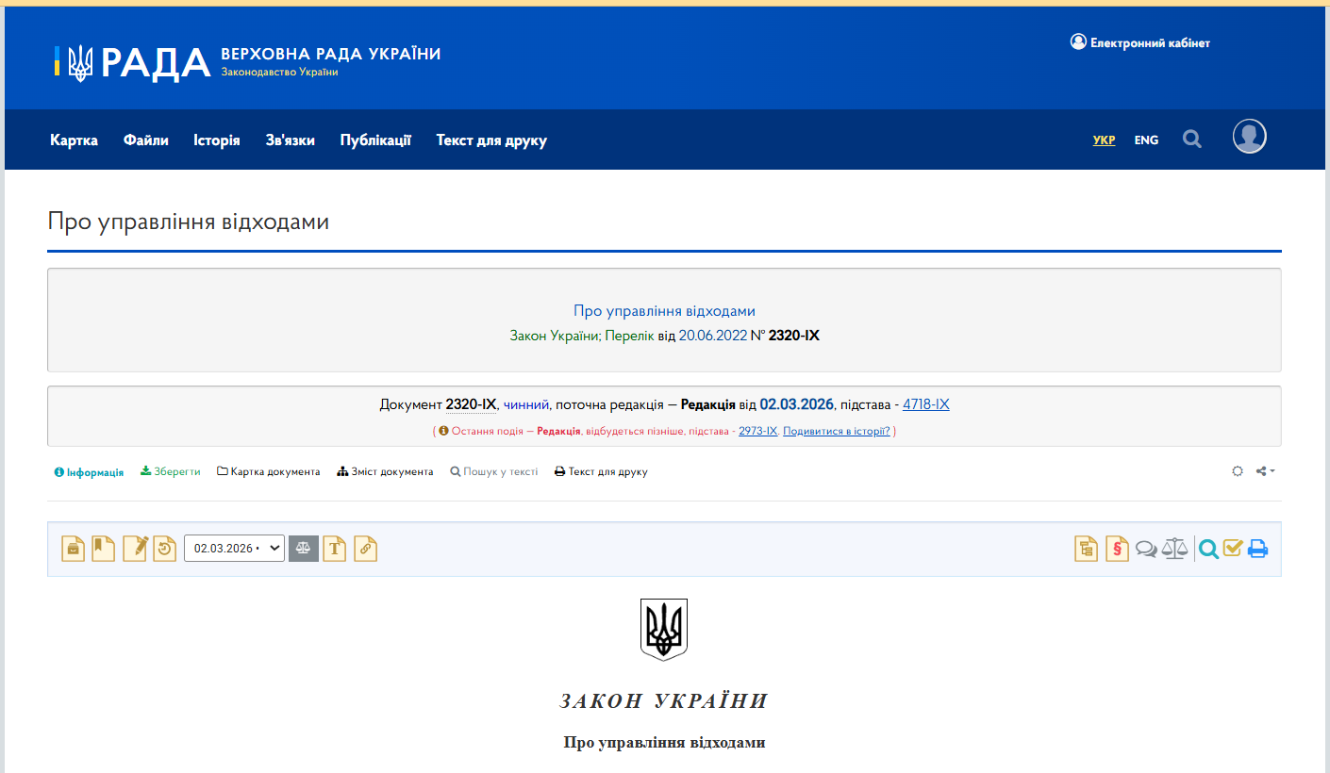The width and height of the screenshot is (1330, 773).
Task: Open the user profile avatar icon
Action: 1249,137
